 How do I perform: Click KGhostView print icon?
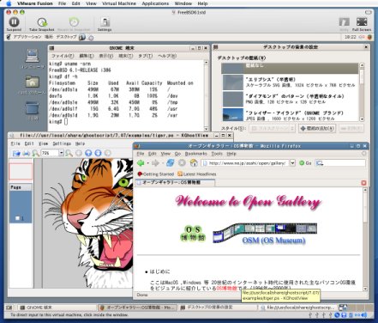pyautogui.click(x=27, y=153)
